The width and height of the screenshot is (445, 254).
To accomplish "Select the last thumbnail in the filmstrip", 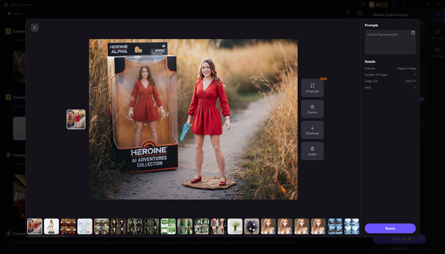I will 352,226.
